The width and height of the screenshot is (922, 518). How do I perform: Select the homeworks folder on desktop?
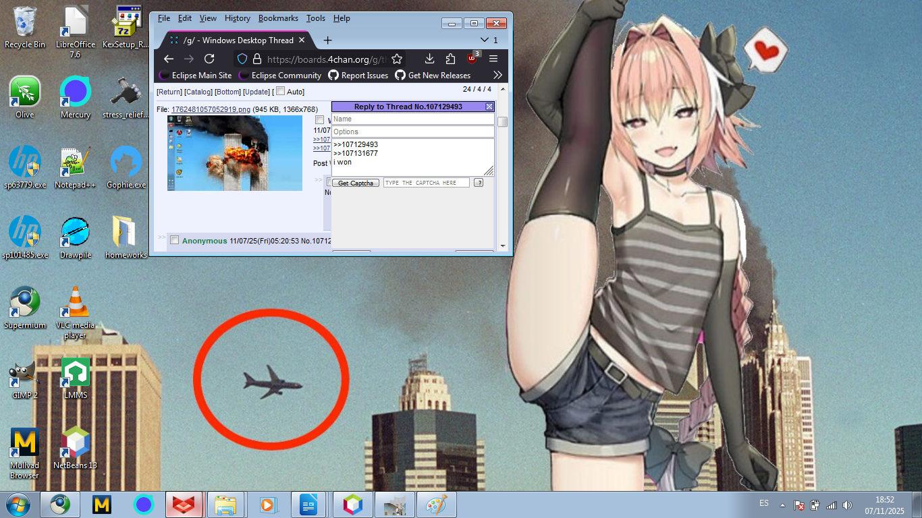coord(126,238)
